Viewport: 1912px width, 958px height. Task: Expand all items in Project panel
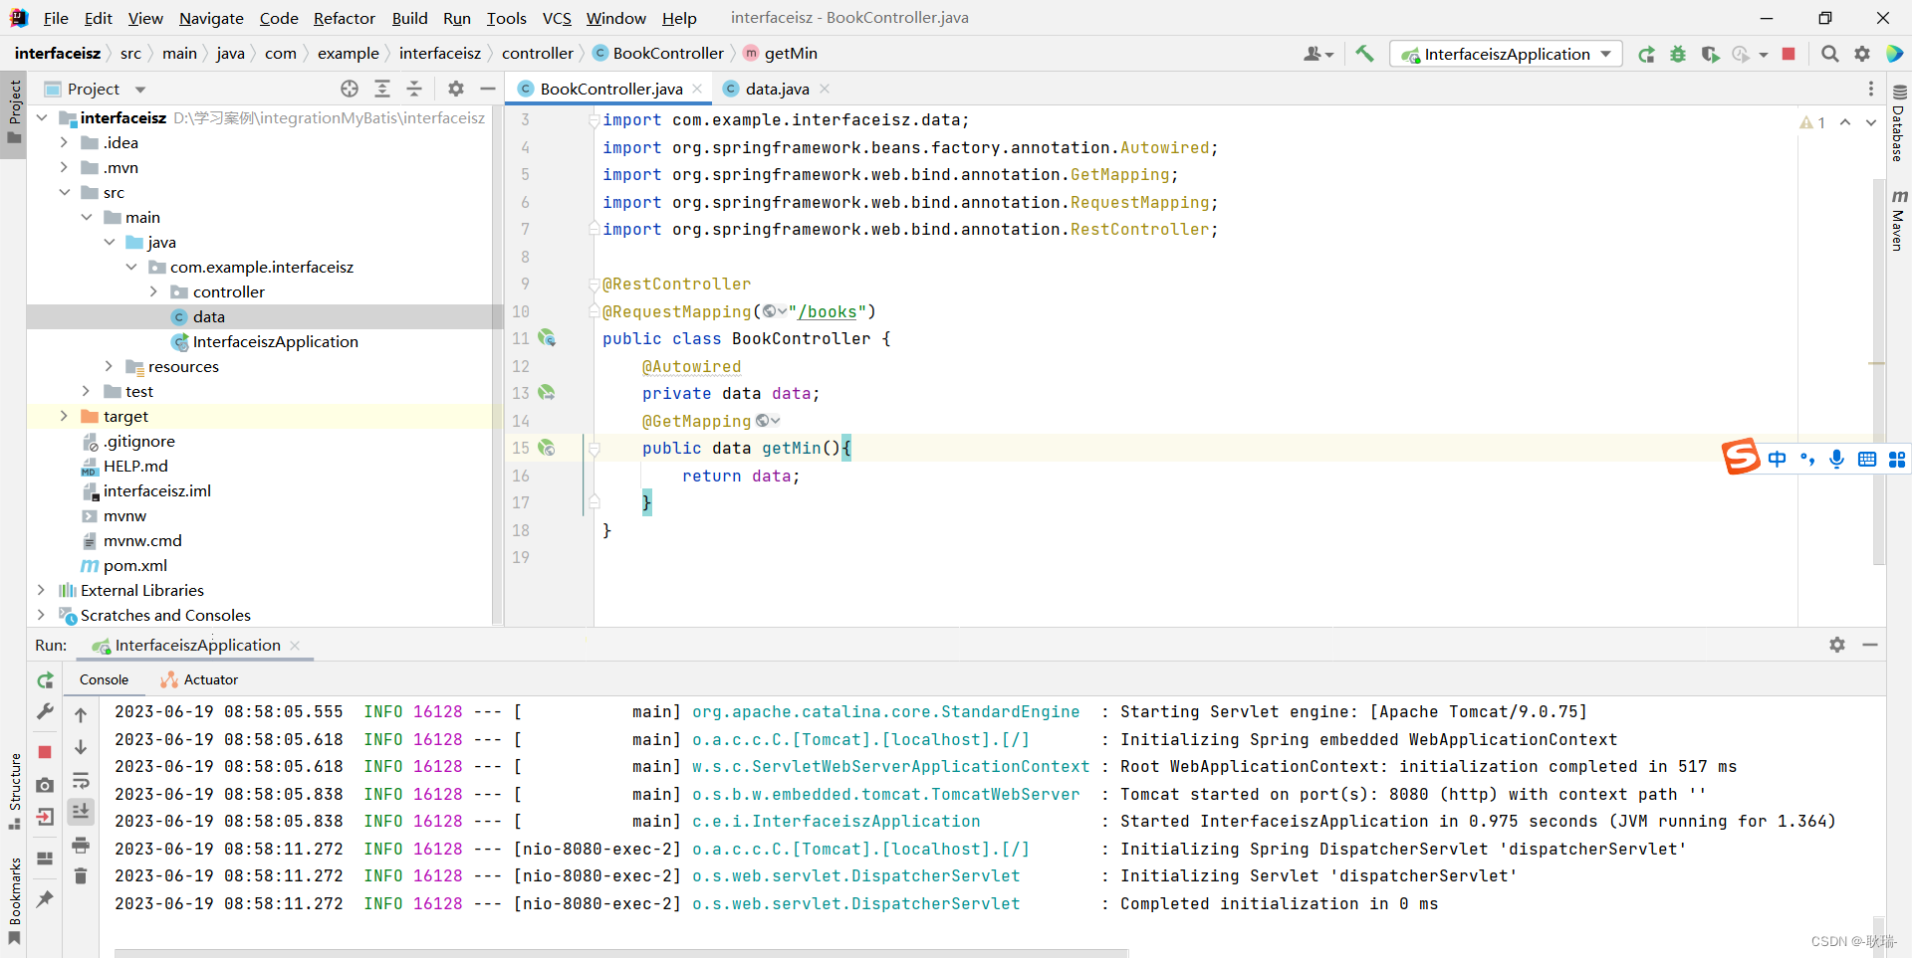pos(381,89)
